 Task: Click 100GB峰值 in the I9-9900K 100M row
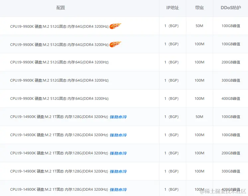pyautogui.click(x=231, y=44)
